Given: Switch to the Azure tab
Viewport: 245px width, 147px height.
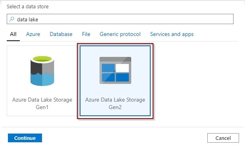Looking at the screenshot, I should click(33, 34).
